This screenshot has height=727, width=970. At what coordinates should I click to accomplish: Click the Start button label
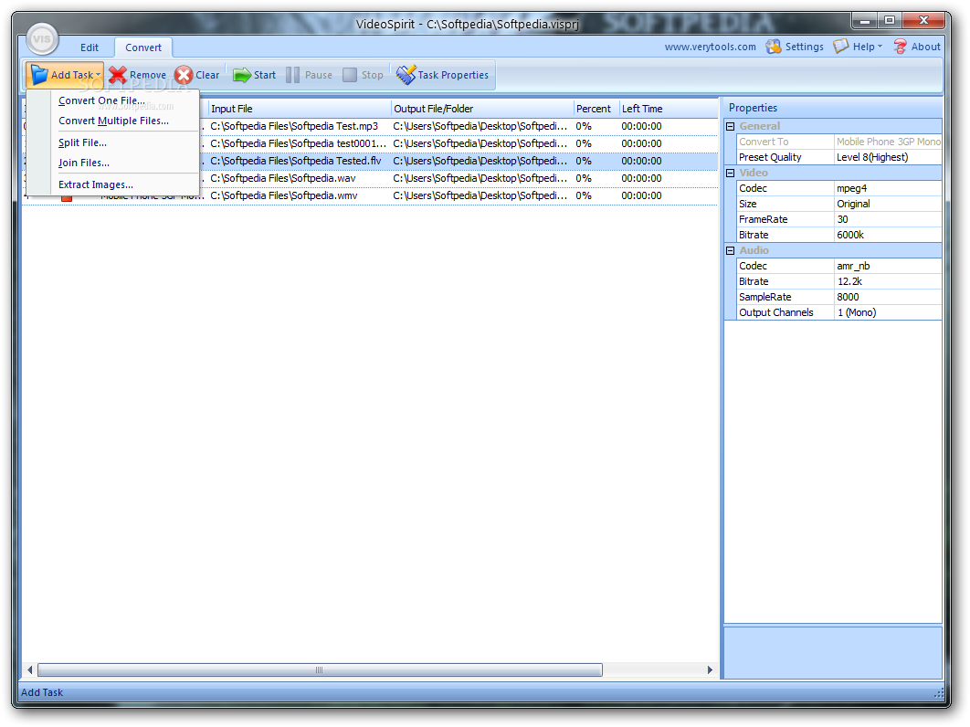click(265, 75)
